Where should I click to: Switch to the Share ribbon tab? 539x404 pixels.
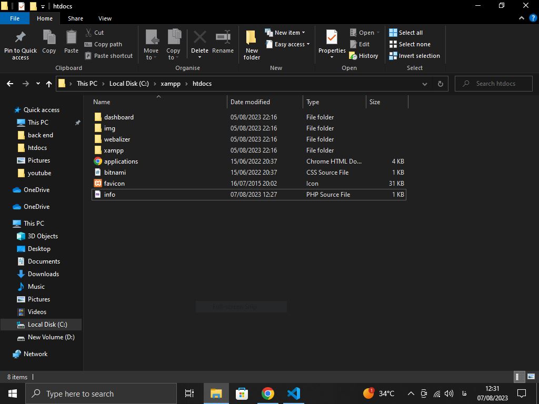pyautogui.click(x=75, y=18)
